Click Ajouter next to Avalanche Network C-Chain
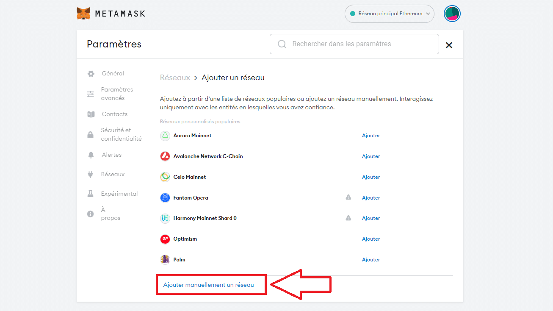553x311 pixels. pos(371,156)
